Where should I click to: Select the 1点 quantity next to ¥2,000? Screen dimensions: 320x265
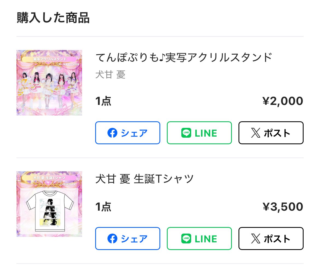tap(103, 102)
